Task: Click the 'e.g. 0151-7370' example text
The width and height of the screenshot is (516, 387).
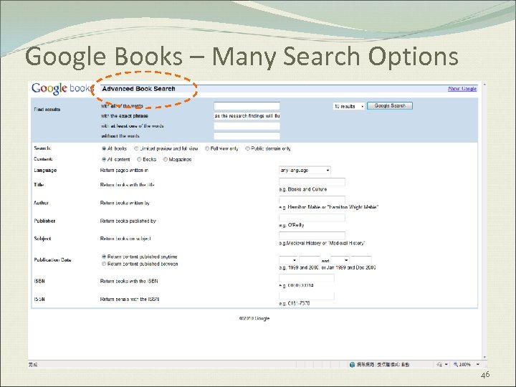Action: tap(295, 303)
